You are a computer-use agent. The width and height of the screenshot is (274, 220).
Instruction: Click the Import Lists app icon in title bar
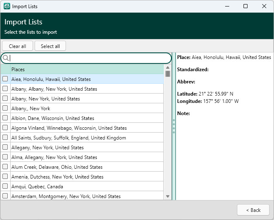[7, 6]
